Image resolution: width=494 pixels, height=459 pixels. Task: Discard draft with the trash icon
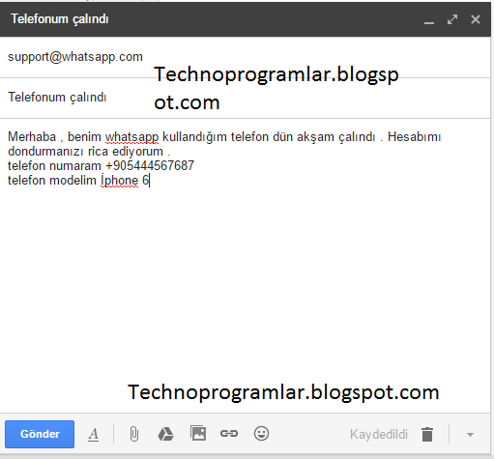tap(427, 434)
